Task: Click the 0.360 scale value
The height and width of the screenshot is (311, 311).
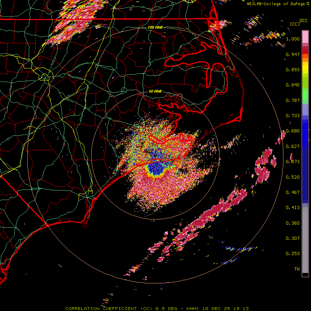Action: [293, 223]
